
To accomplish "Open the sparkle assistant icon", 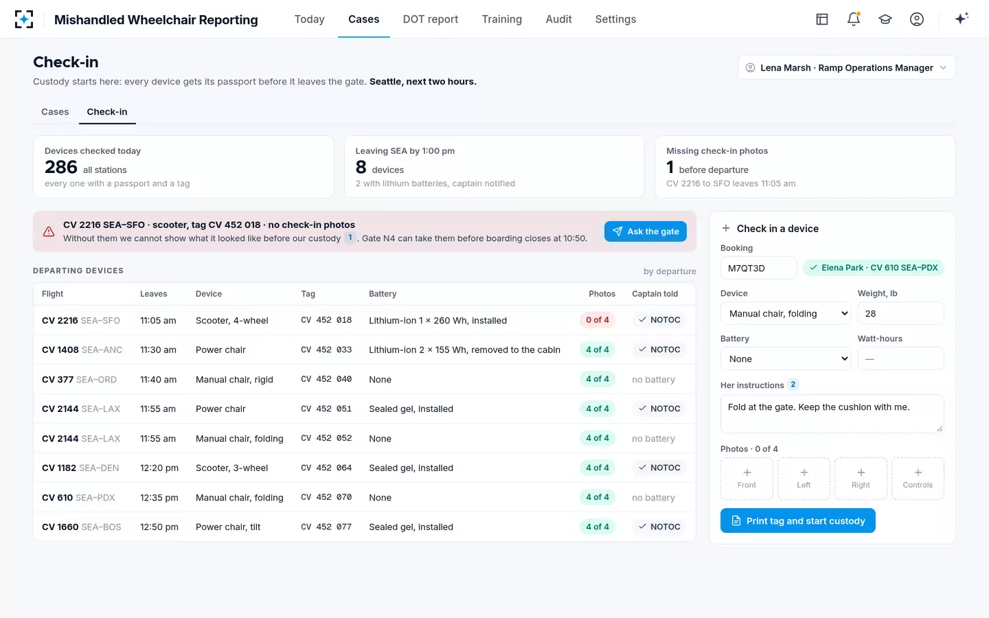I will click(962, 19).
